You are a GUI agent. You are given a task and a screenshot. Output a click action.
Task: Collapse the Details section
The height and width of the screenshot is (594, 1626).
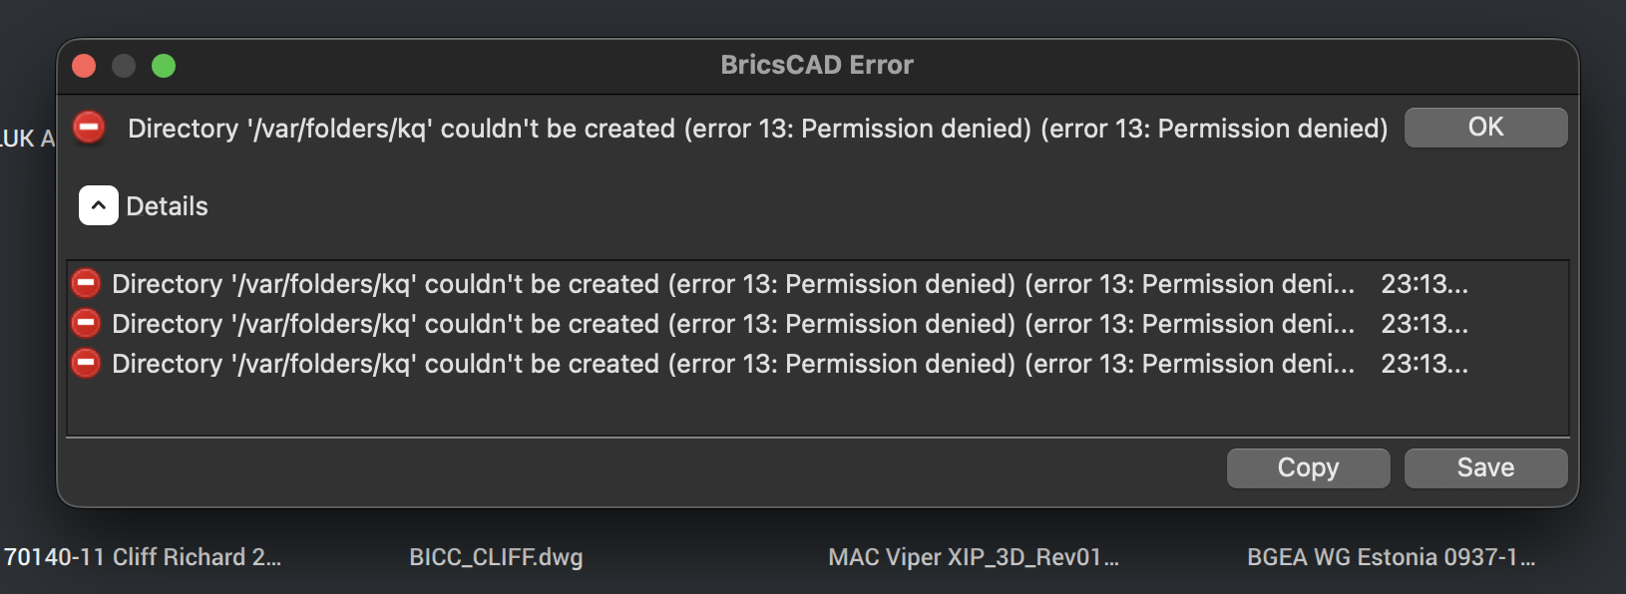(x=98, y=206)
